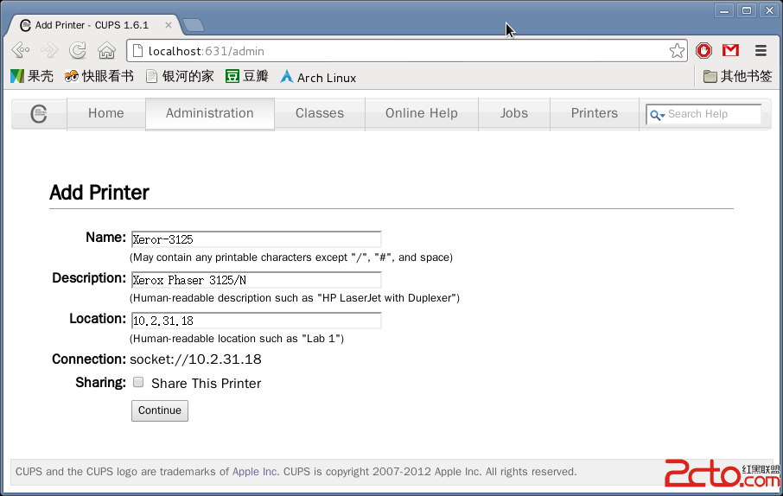Go to browser home page icon
Image resolution: width=783 pixels, height=496 pixels.
106,50
